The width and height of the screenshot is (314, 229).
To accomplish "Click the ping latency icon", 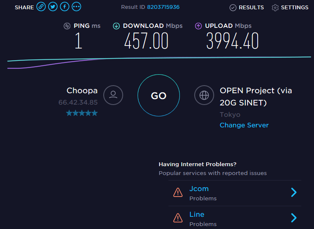I will click(x=67, y=26).
